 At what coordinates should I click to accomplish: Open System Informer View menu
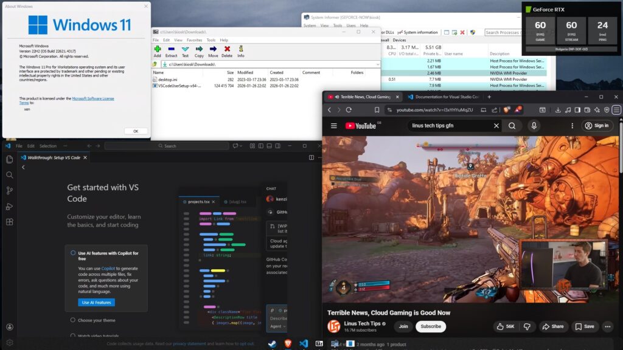point(325,26)
